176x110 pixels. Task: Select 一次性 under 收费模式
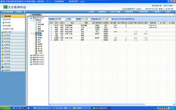pyautogui.click(x=40, y=53)
